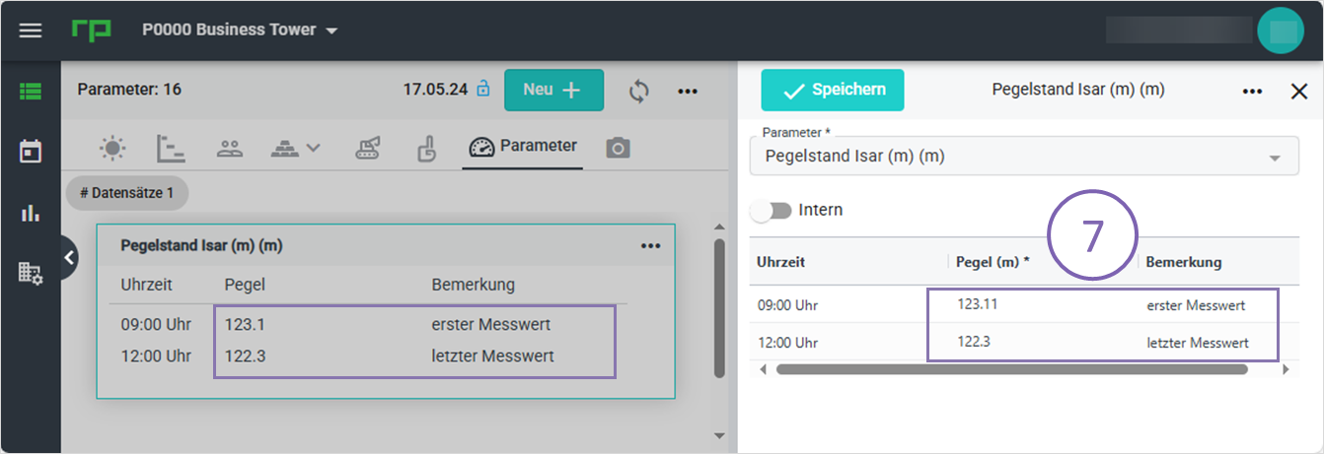Image resolution: width=1324 pixels, height=454 pixels.
Task: Select the Parameter tab
Action: (x=523, y=147)
